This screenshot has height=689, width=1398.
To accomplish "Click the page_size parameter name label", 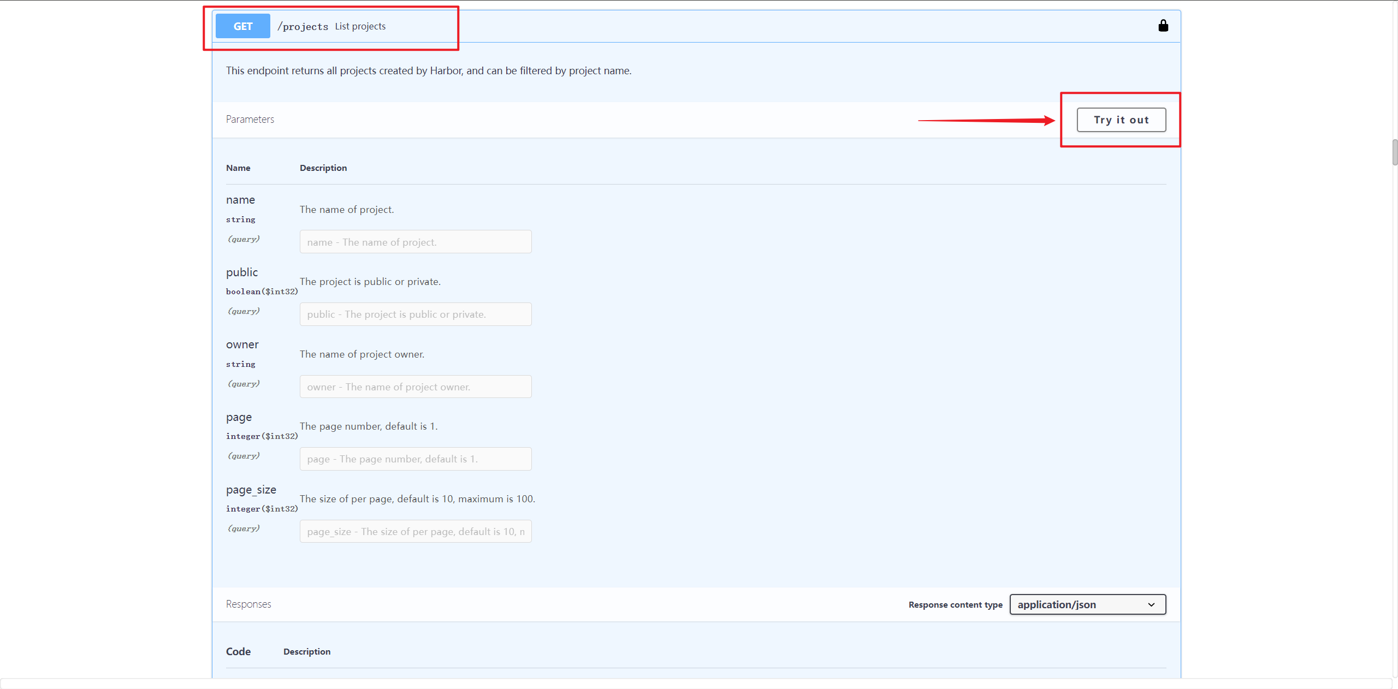I will click(251, 490).
